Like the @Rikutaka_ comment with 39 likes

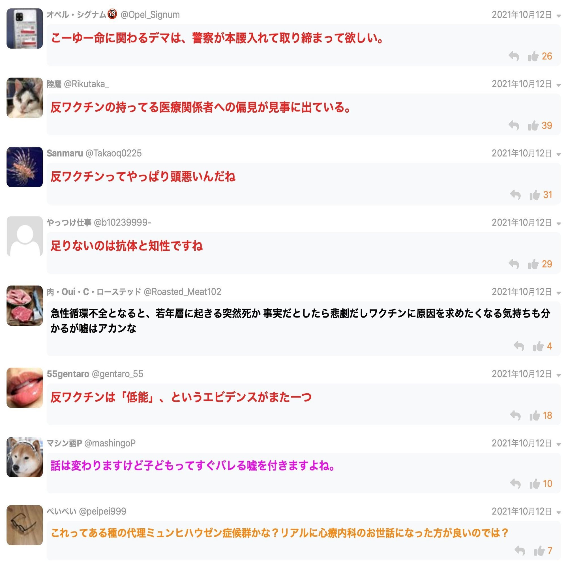pos(533,126)
